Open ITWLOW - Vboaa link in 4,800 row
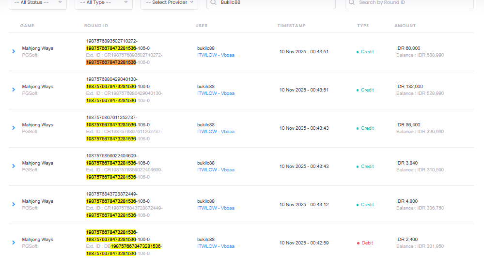 coord(216,208)
